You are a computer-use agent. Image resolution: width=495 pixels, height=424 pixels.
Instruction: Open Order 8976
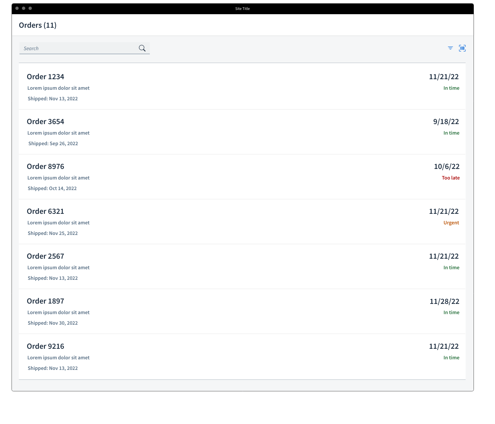[242, 177]
